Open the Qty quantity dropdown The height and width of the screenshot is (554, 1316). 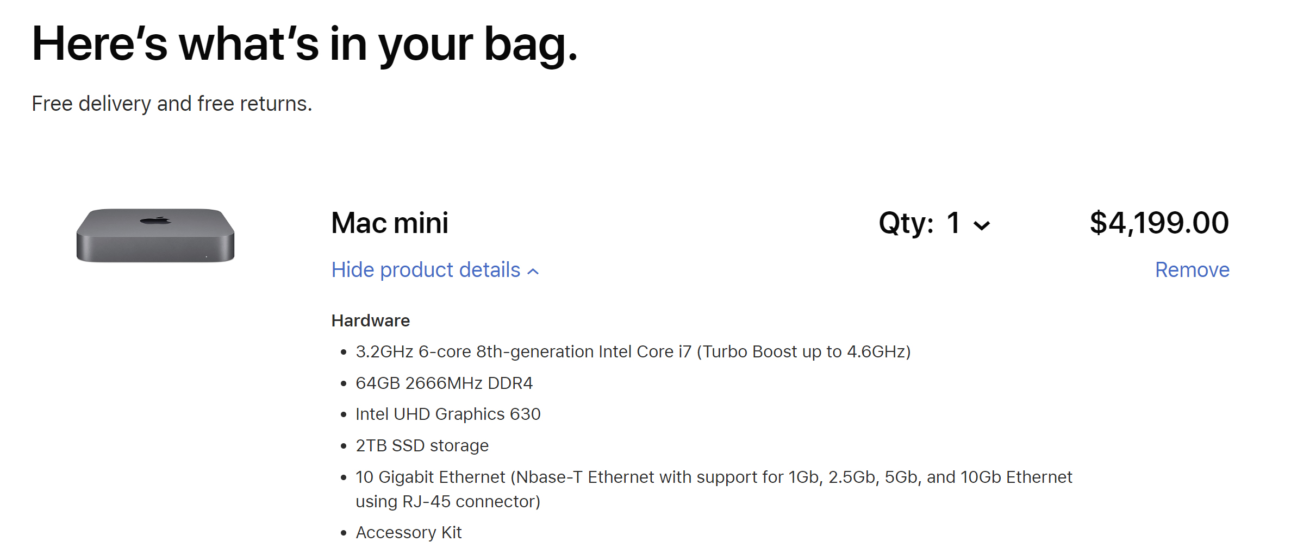coord(934,223)
